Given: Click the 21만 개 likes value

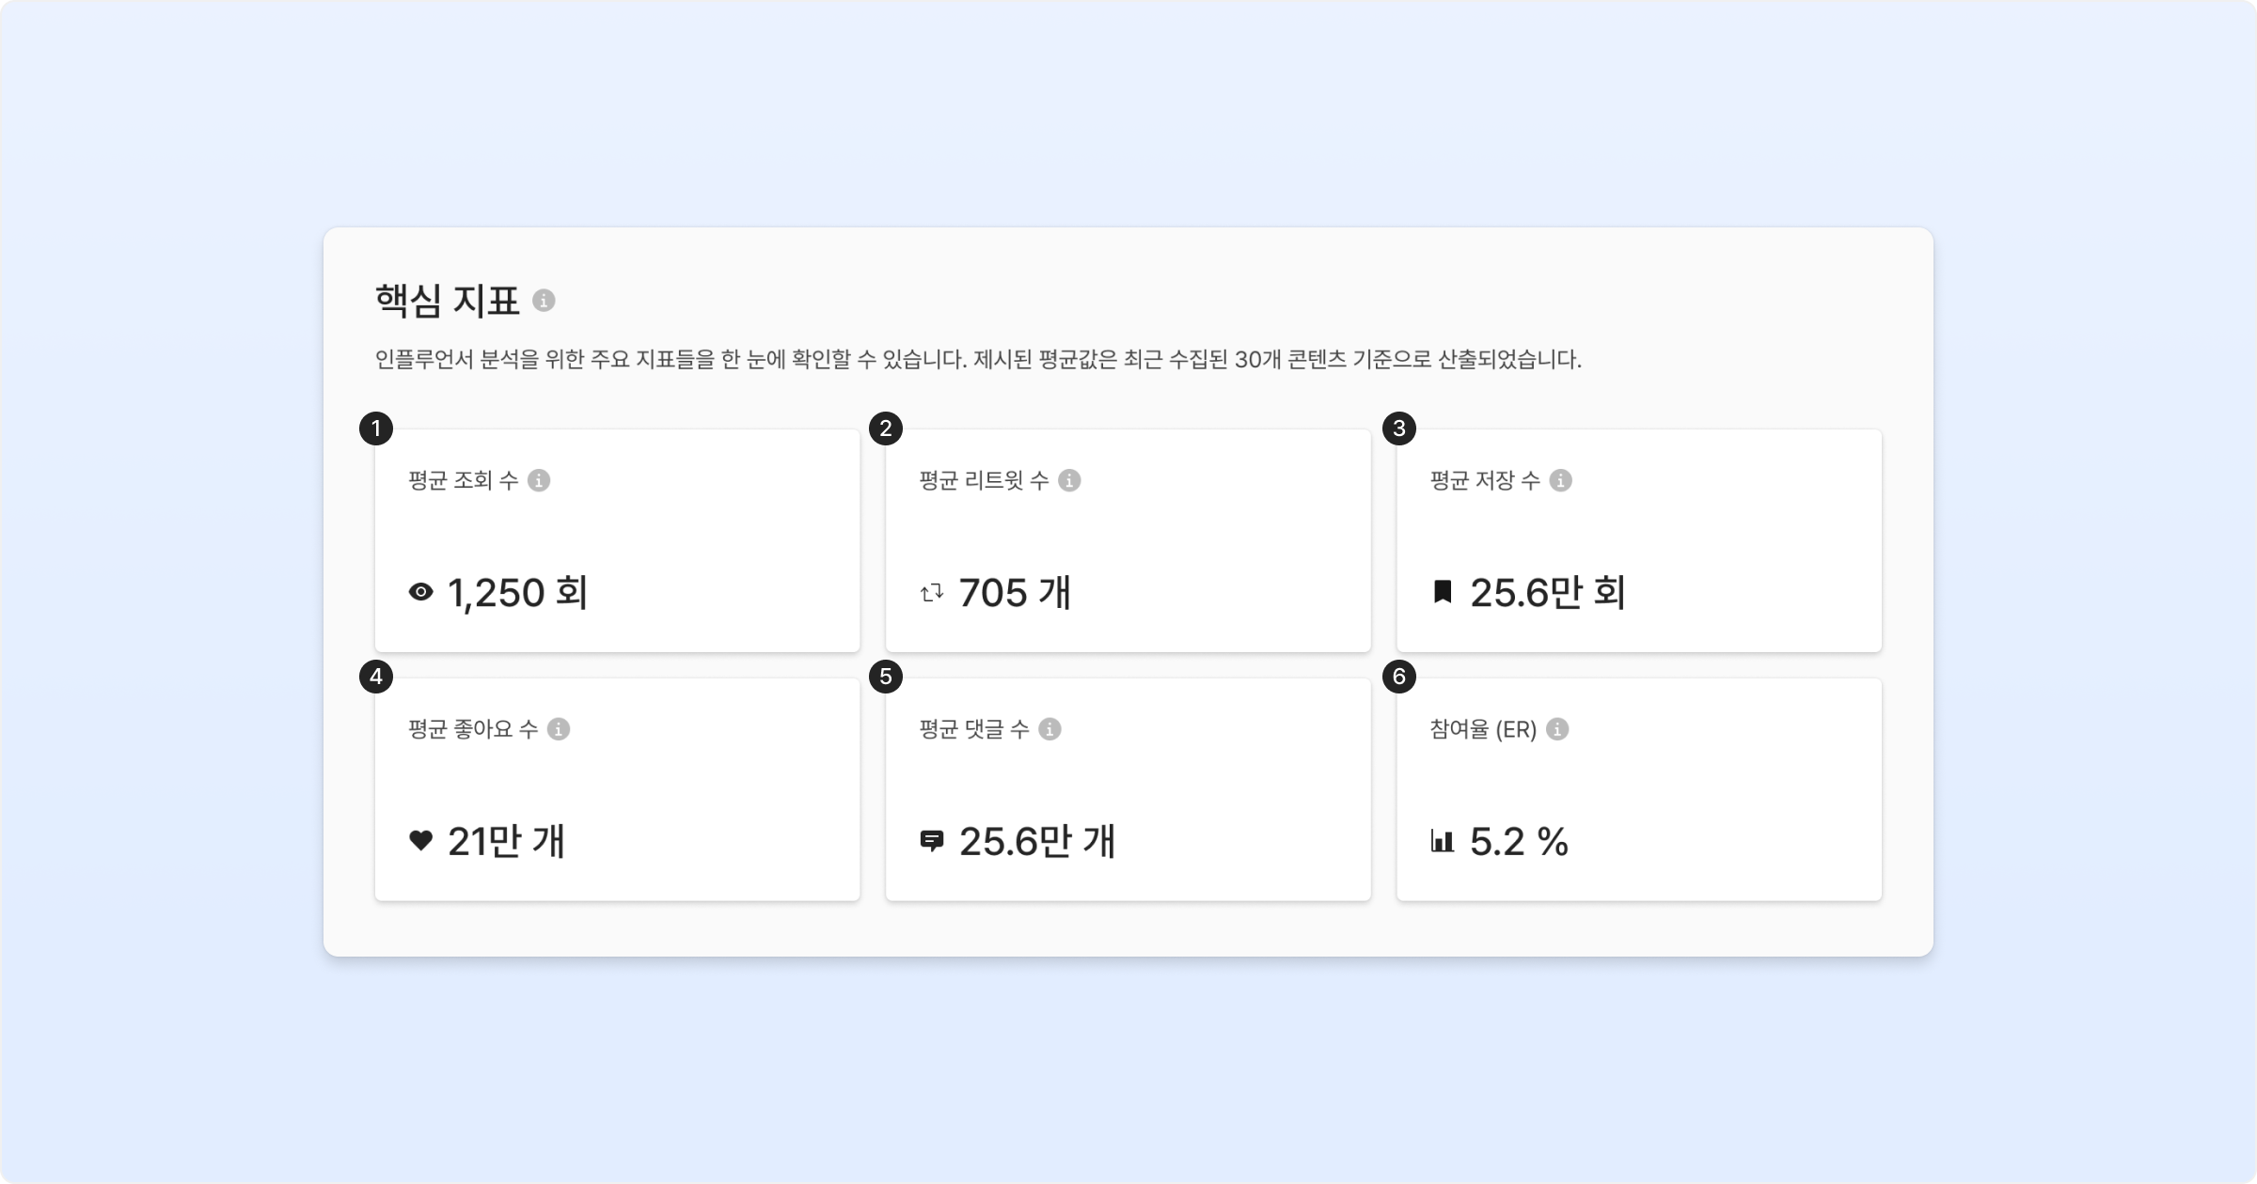Looking at the screenshot, I should [506, 842].
